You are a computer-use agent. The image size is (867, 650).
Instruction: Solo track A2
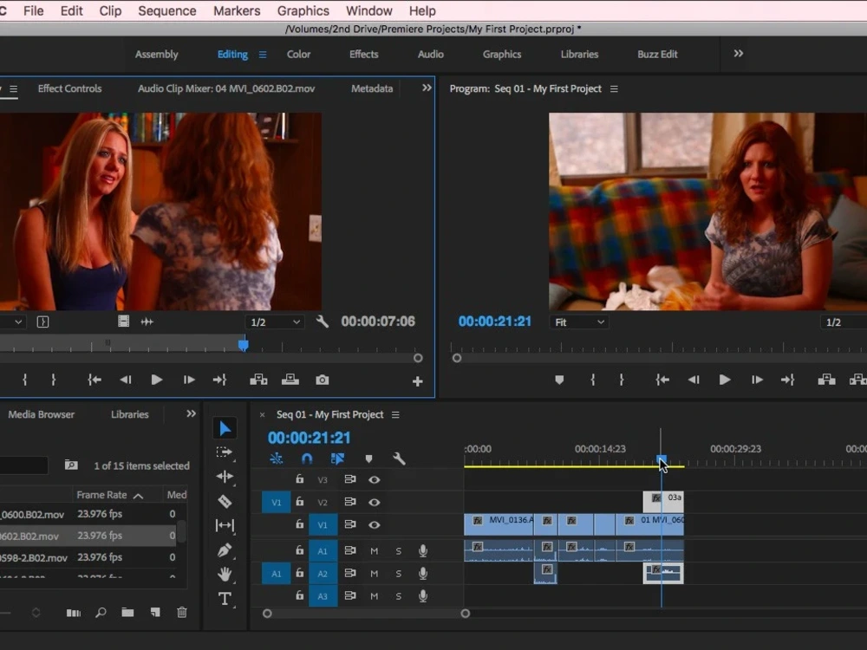399,574
